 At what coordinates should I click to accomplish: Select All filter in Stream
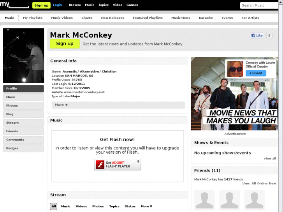(x=54, y=206)
